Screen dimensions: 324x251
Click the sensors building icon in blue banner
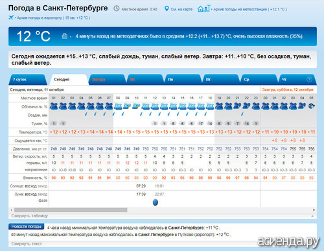click(x=65, y=36)
